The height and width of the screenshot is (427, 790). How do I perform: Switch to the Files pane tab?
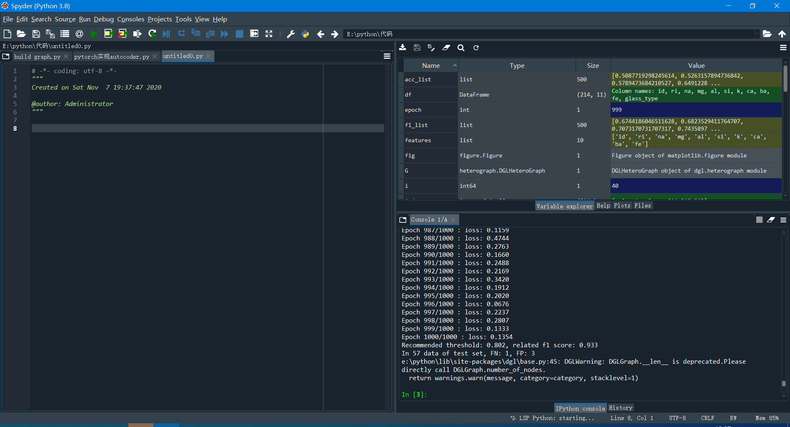(643, 205)
